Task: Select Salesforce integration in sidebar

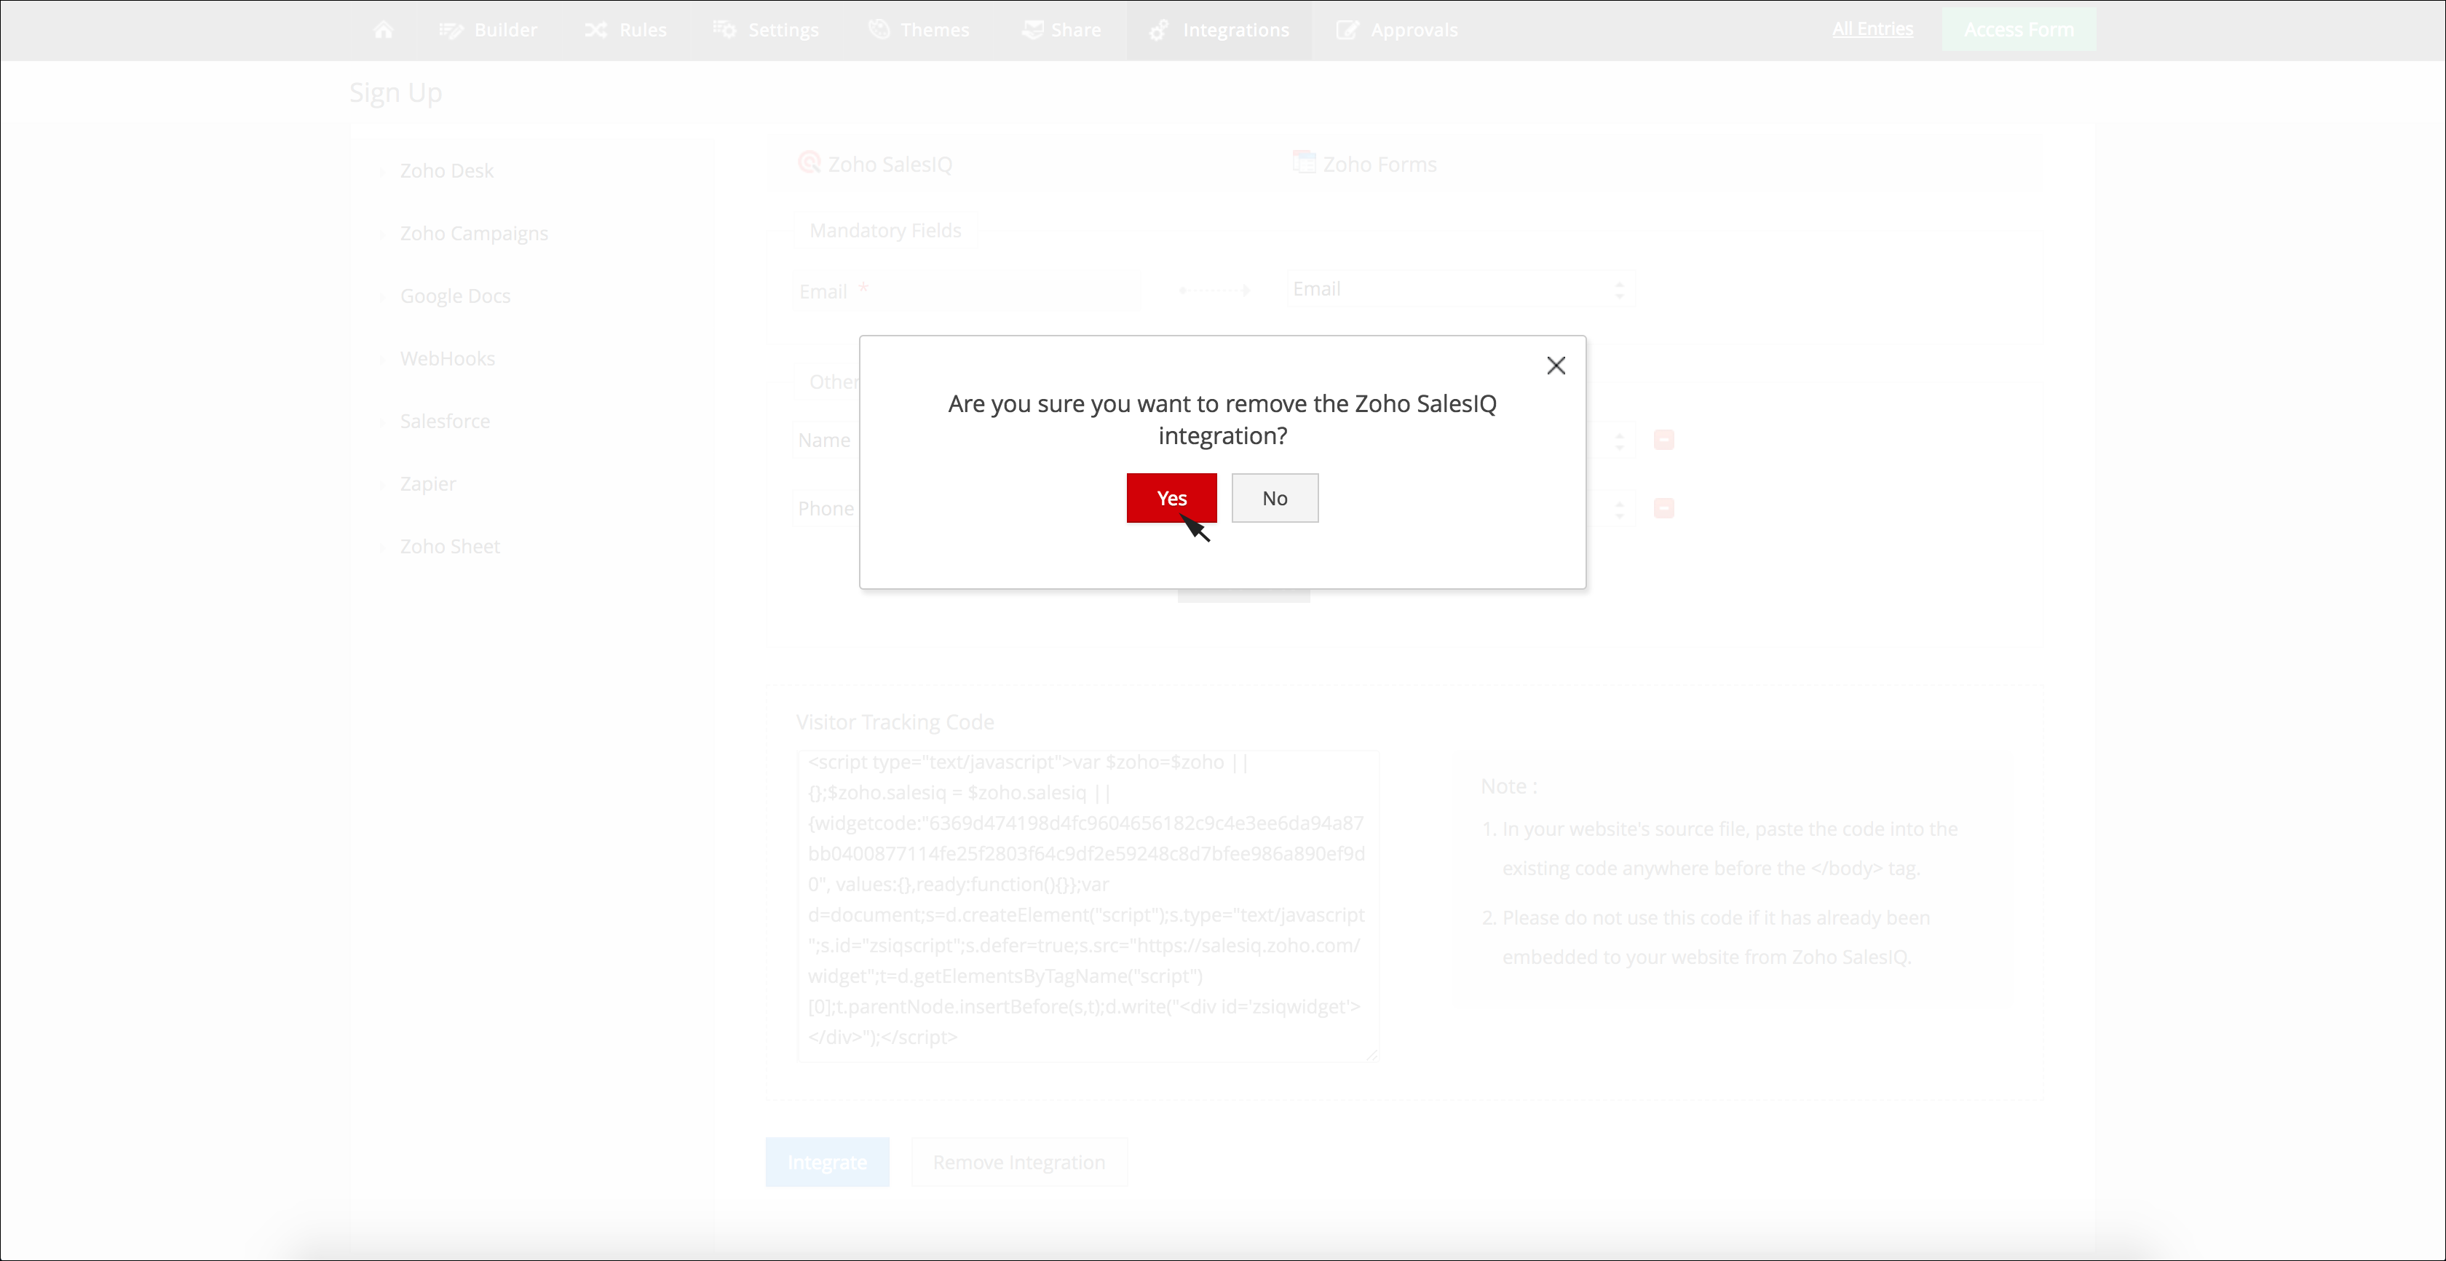Action: pyautogui.click(x=444, y=422)
